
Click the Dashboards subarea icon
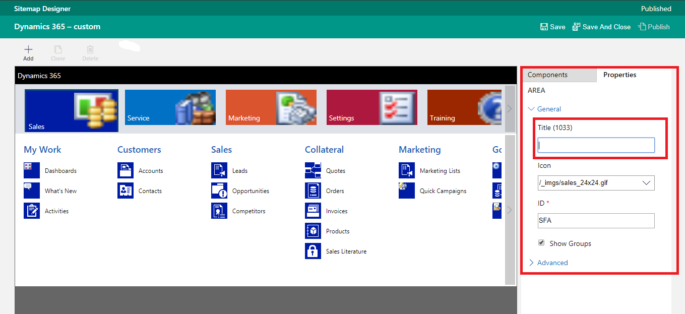coord(32,170)
